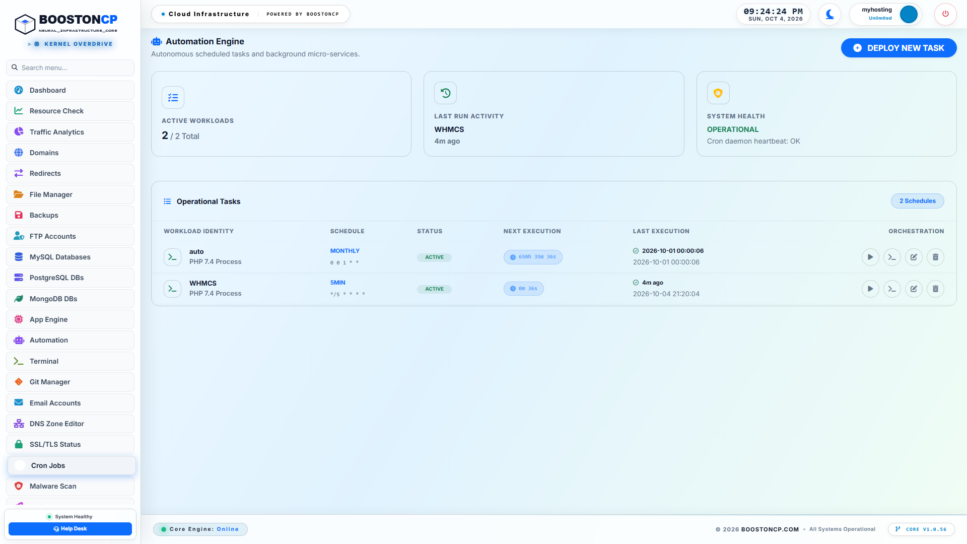Open Git Manager
The image size is (967, 544).
pyautogui.click(x=70, y=382)
